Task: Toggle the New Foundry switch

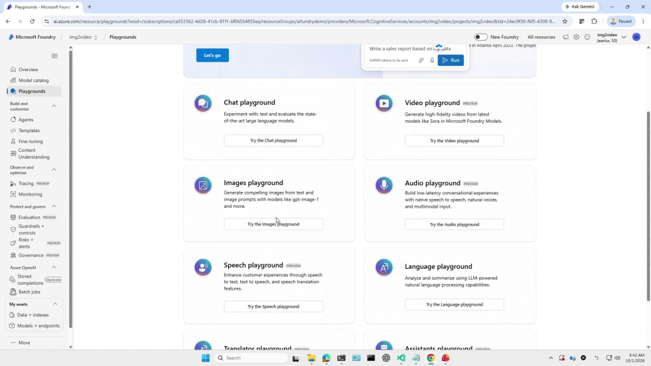Action: pyautogui.click(x=481, y=37)
